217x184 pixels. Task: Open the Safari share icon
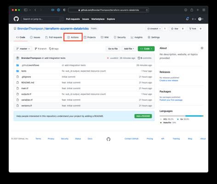[192, 10]
